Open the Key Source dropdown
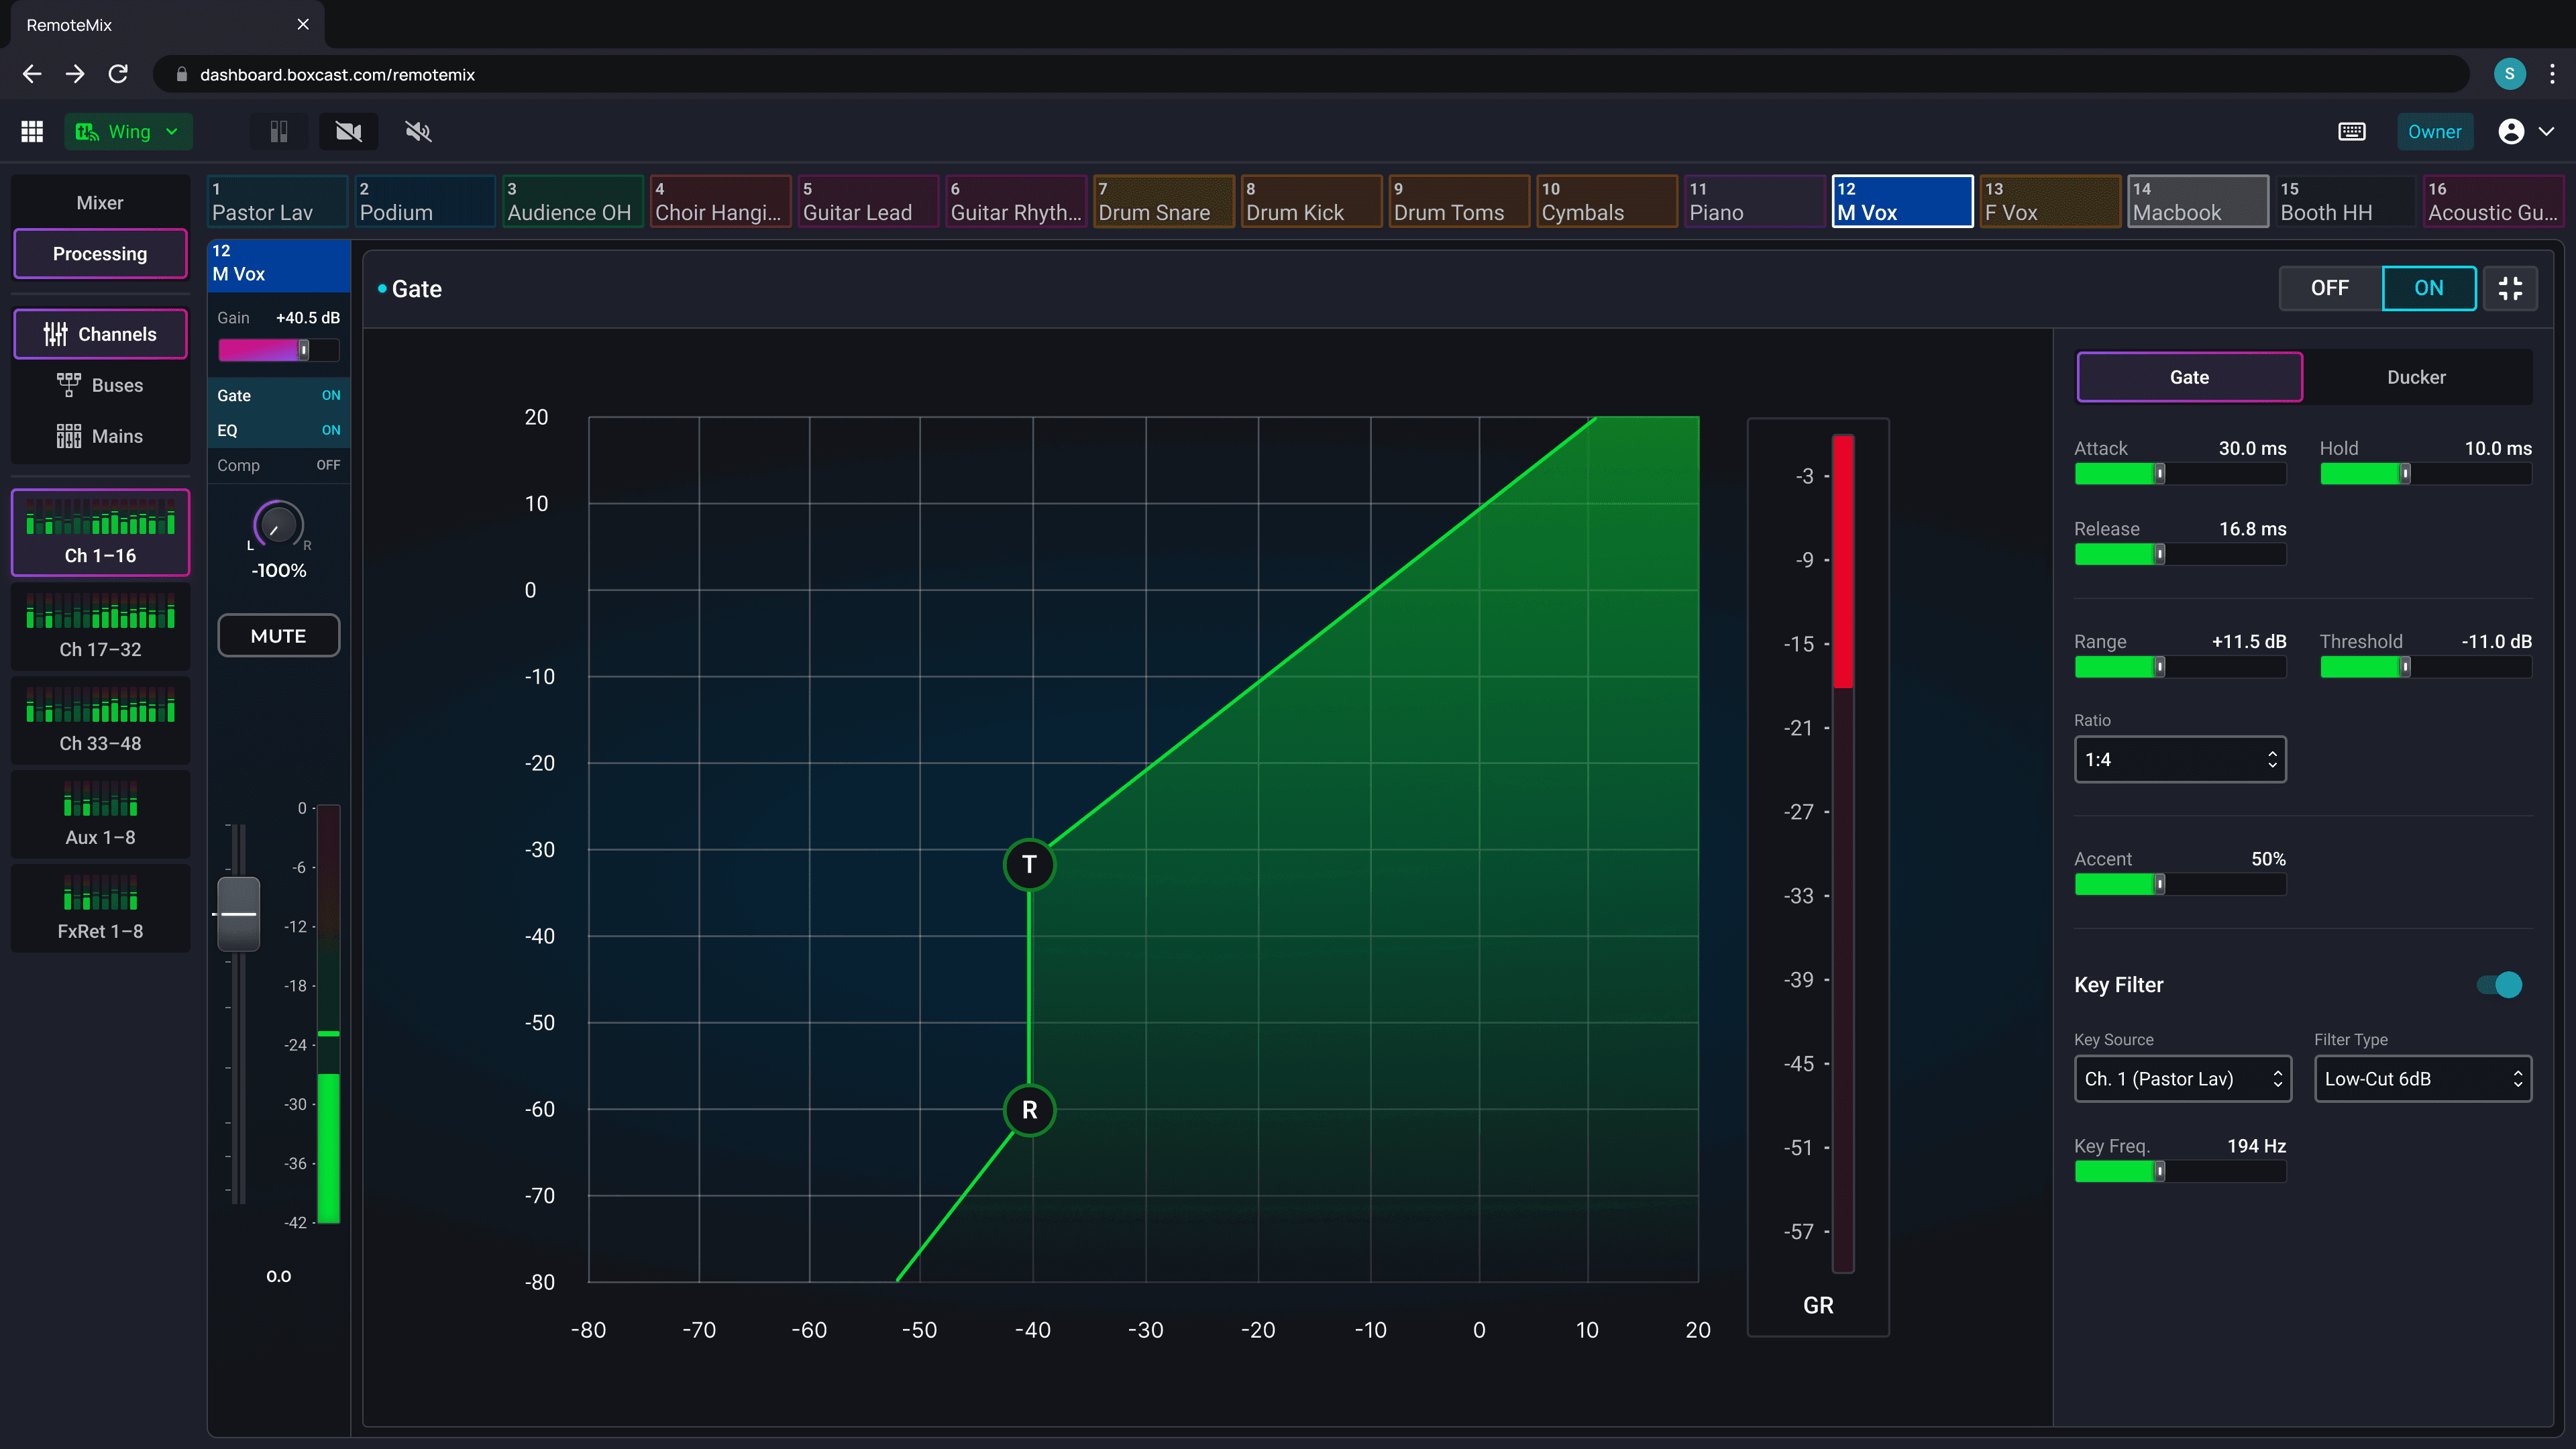The height and width of the screenshot is (1449, 2576). [x=2182, y=1079]
